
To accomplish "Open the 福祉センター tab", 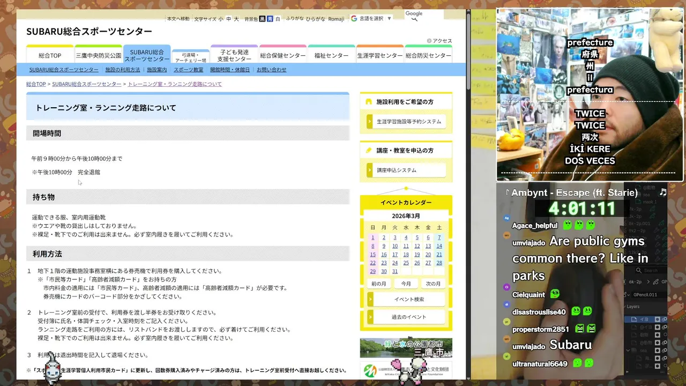I will pyautogui.click(x=331, y=55).
